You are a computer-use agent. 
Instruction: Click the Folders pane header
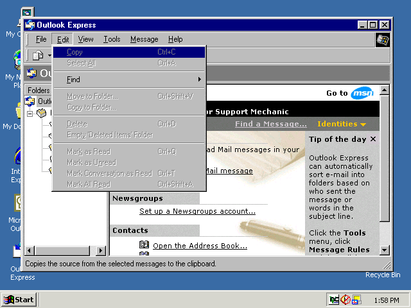(x=39, y=90)
